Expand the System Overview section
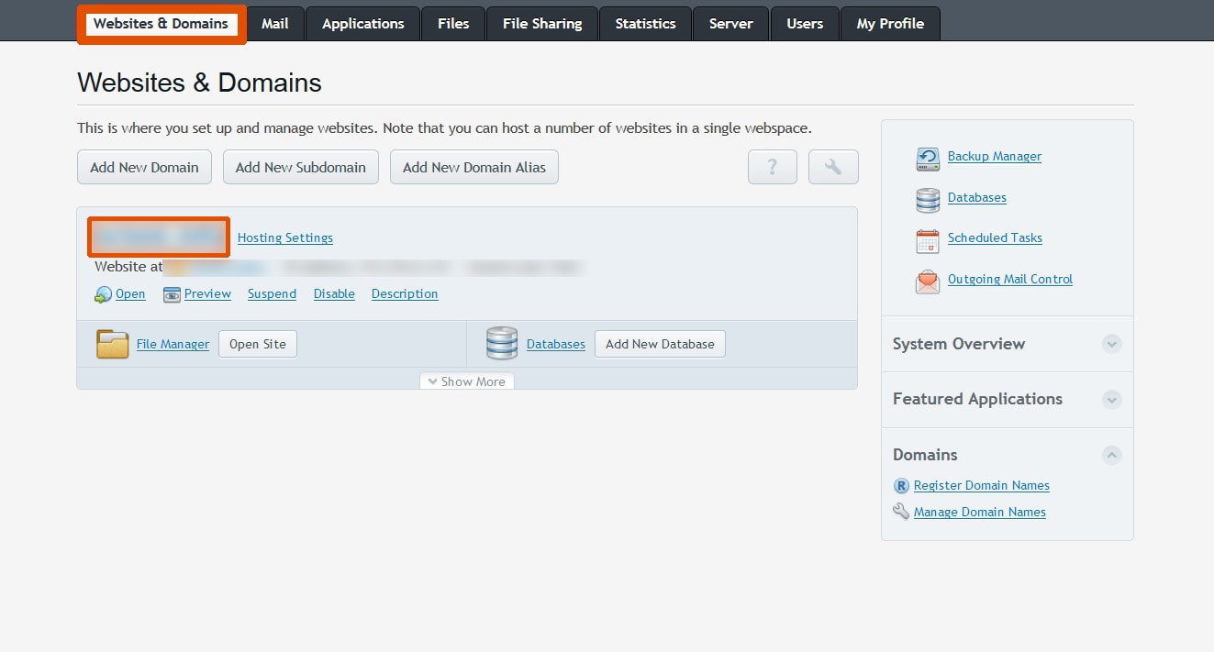The width and height of the screenshot is (1214, 652). click(x=1111, y=344)
